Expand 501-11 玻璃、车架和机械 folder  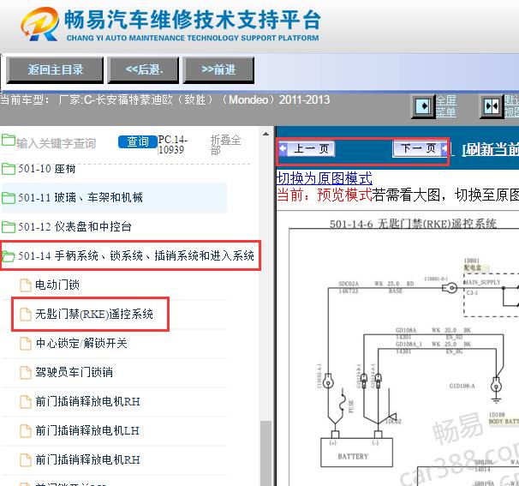(81, 198)
